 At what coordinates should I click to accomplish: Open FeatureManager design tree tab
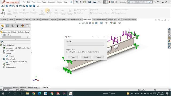[2, 26]
